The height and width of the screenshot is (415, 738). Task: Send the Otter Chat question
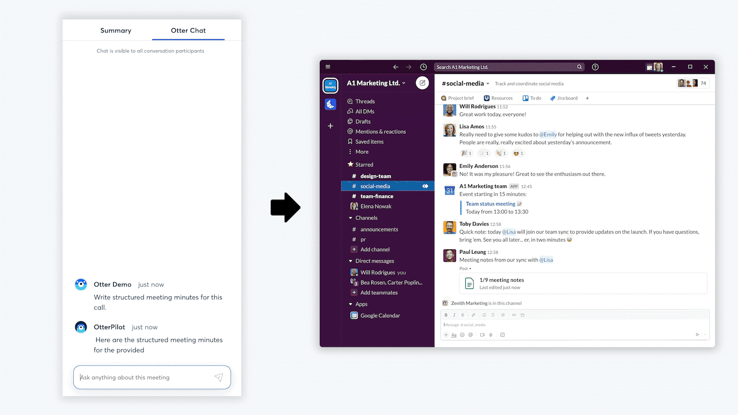click(219, 378)
